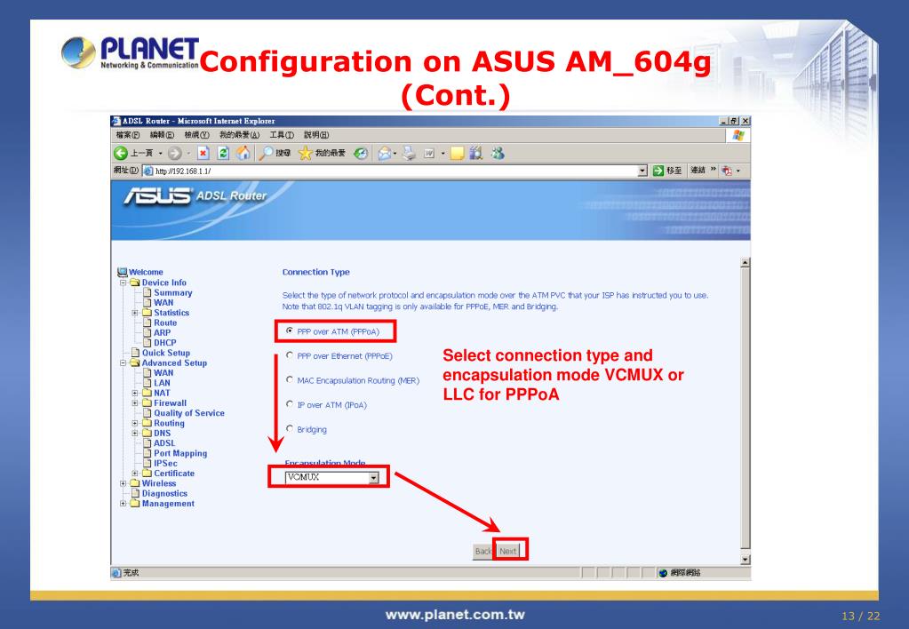
Task: Click the Search magnifier icon
Action: point(266,153)
